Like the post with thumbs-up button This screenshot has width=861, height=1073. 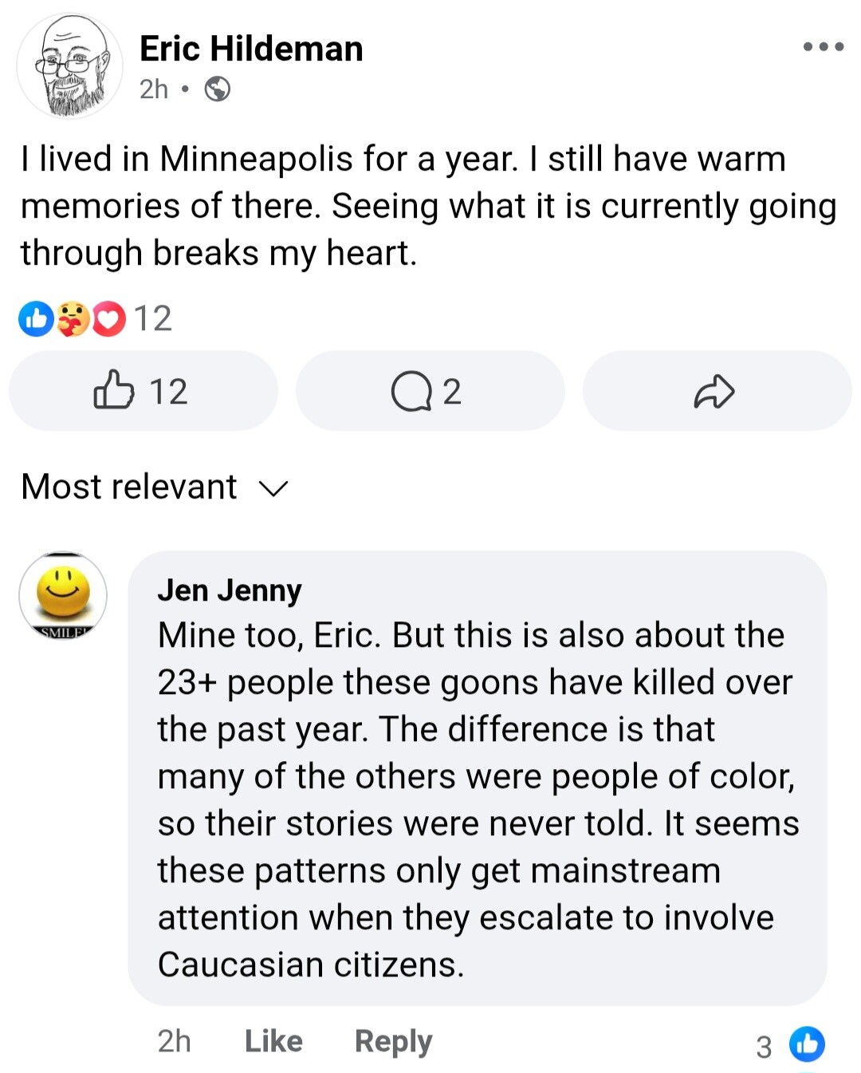(x=142, y=391)
